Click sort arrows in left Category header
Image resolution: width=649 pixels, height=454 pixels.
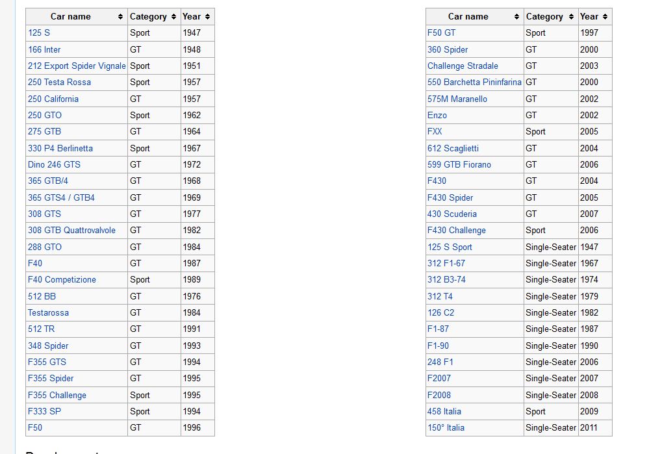point(173,17)
